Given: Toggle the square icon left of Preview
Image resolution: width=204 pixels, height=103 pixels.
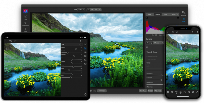Looking at the screenshot, I should [95, 91].
